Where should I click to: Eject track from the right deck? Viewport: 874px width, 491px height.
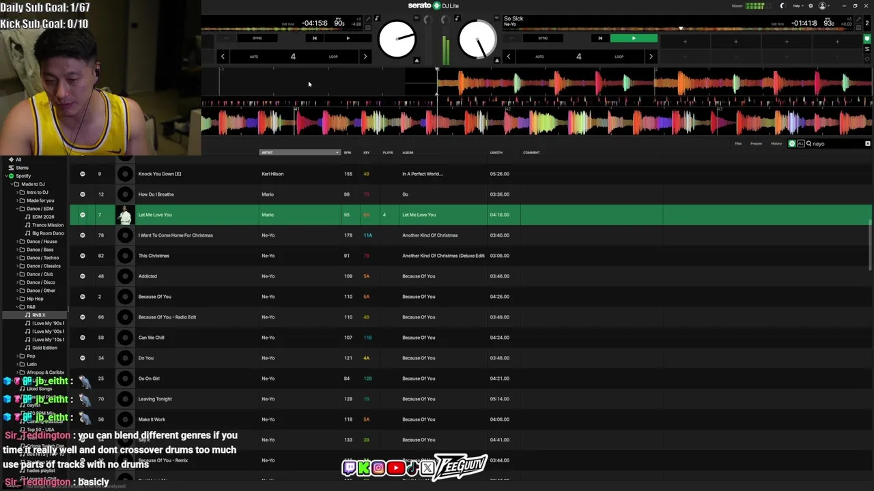coord(496,61)
